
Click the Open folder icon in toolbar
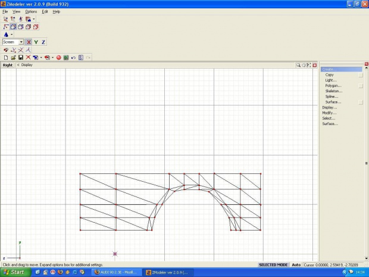[x=12, y=57]
